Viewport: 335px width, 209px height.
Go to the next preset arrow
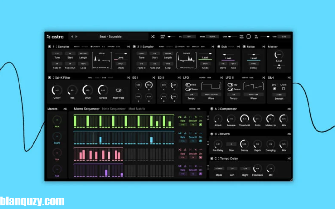(76, 37)
